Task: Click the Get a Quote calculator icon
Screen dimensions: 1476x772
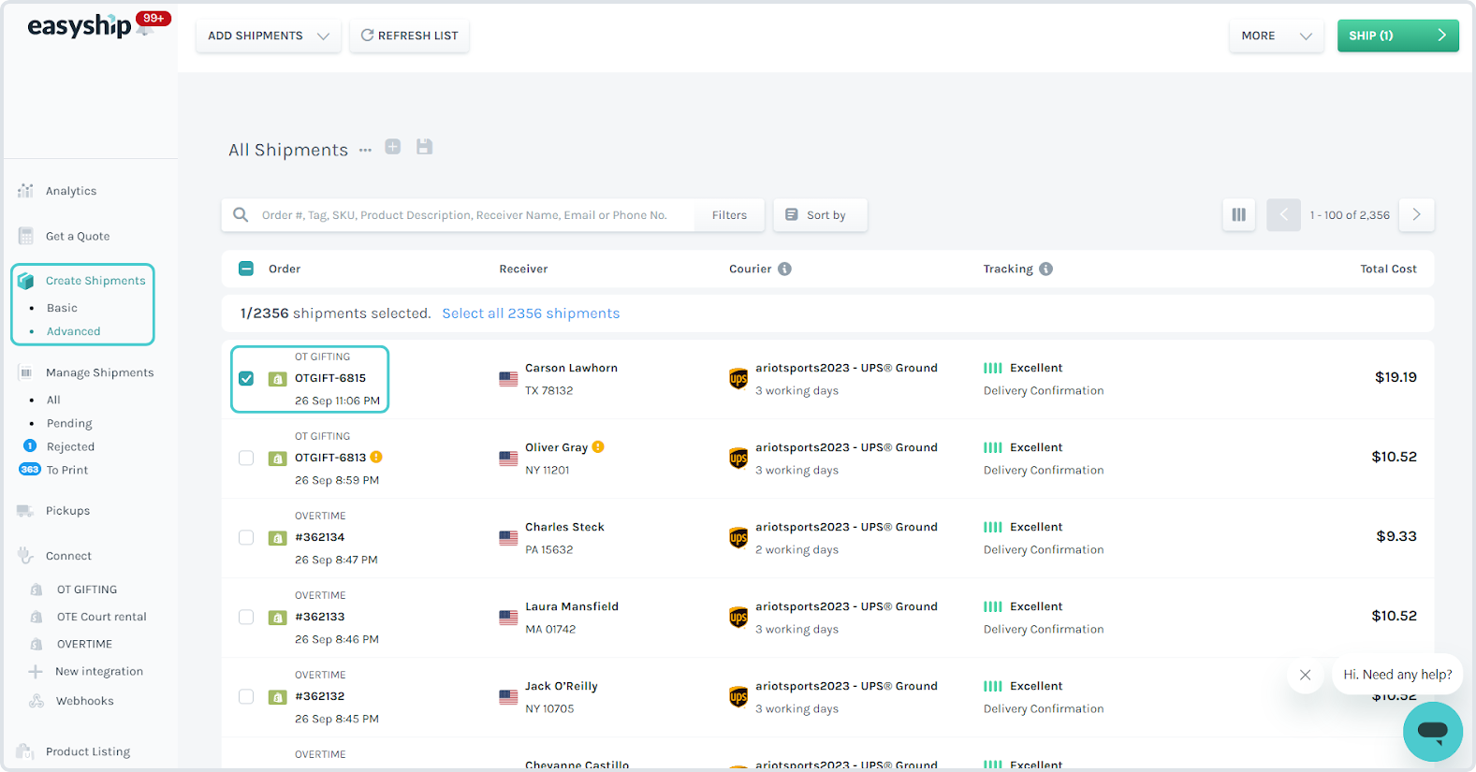Action: (x=25, y=236)
